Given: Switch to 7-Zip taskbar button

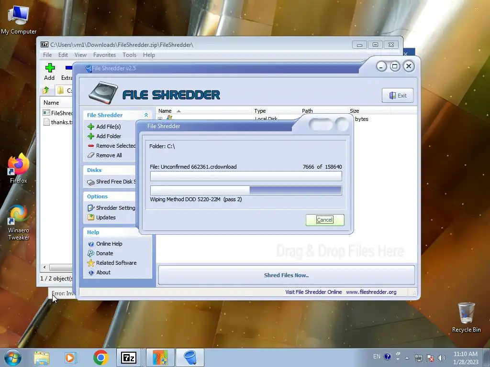Looking at the screenshot, I should pos(128,357).
